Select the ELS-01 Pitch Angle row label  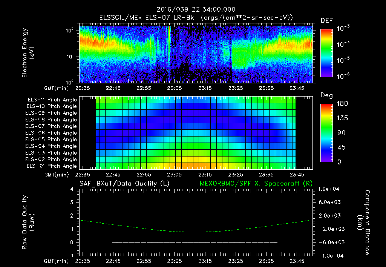pos(52,166)
